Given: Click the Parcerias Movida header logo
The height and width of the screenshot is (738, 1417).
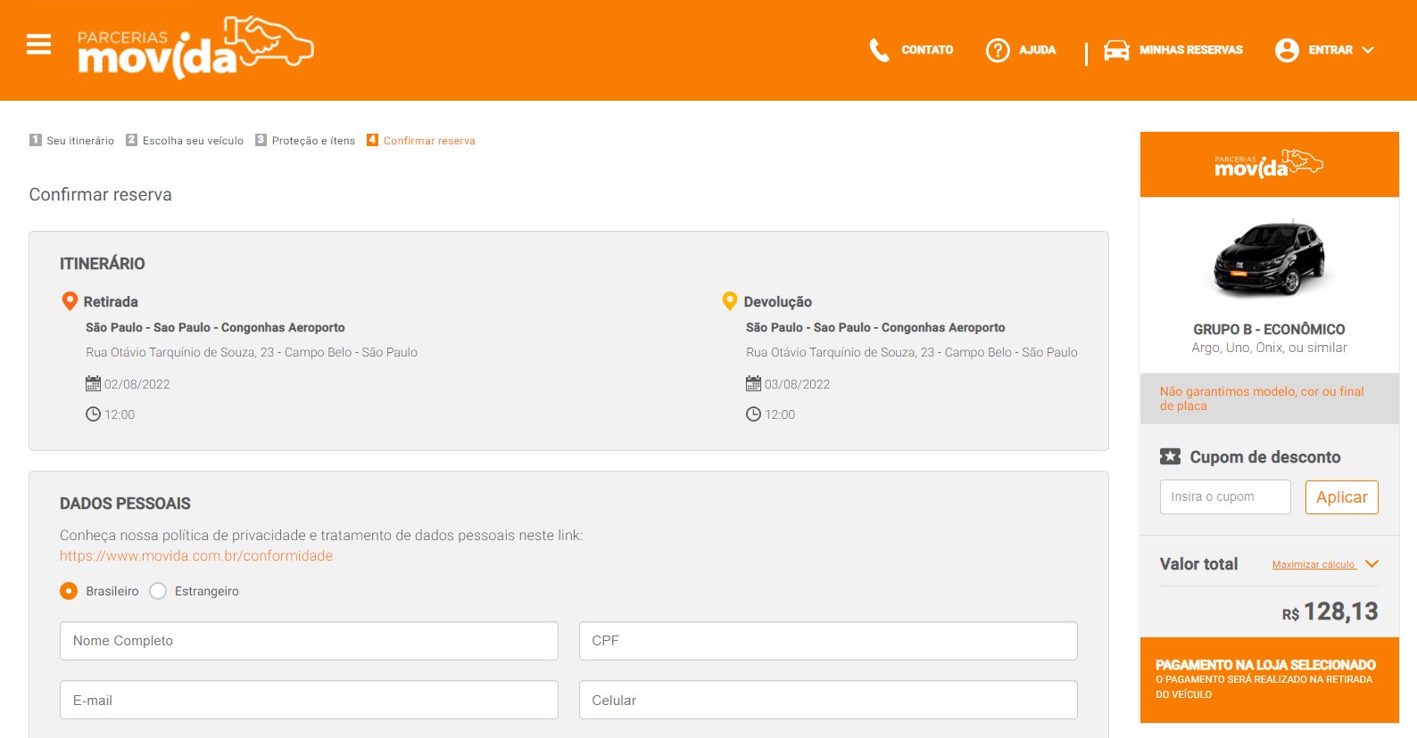Looking at the screenshot, I should [x=195, y=47].
